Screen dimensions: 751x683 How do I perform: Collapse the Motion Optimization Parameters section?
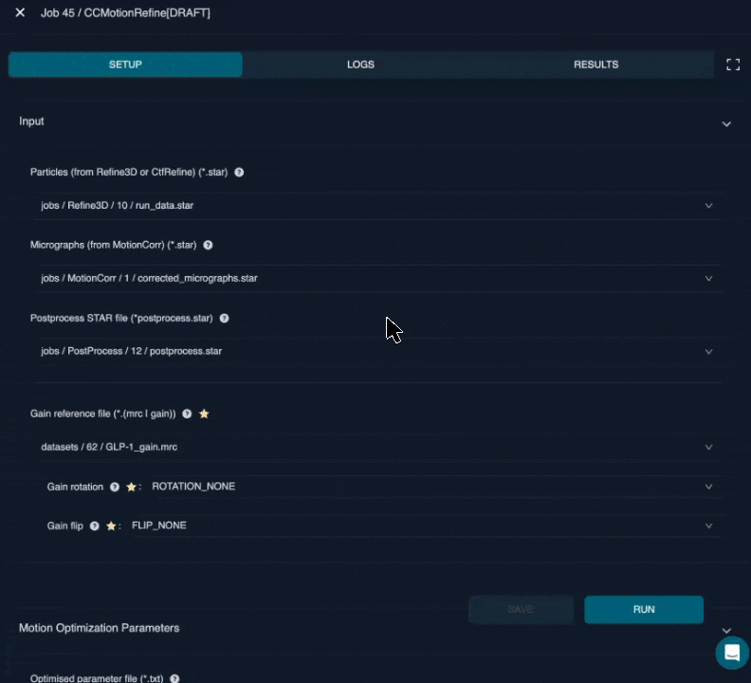coord(726,630)
